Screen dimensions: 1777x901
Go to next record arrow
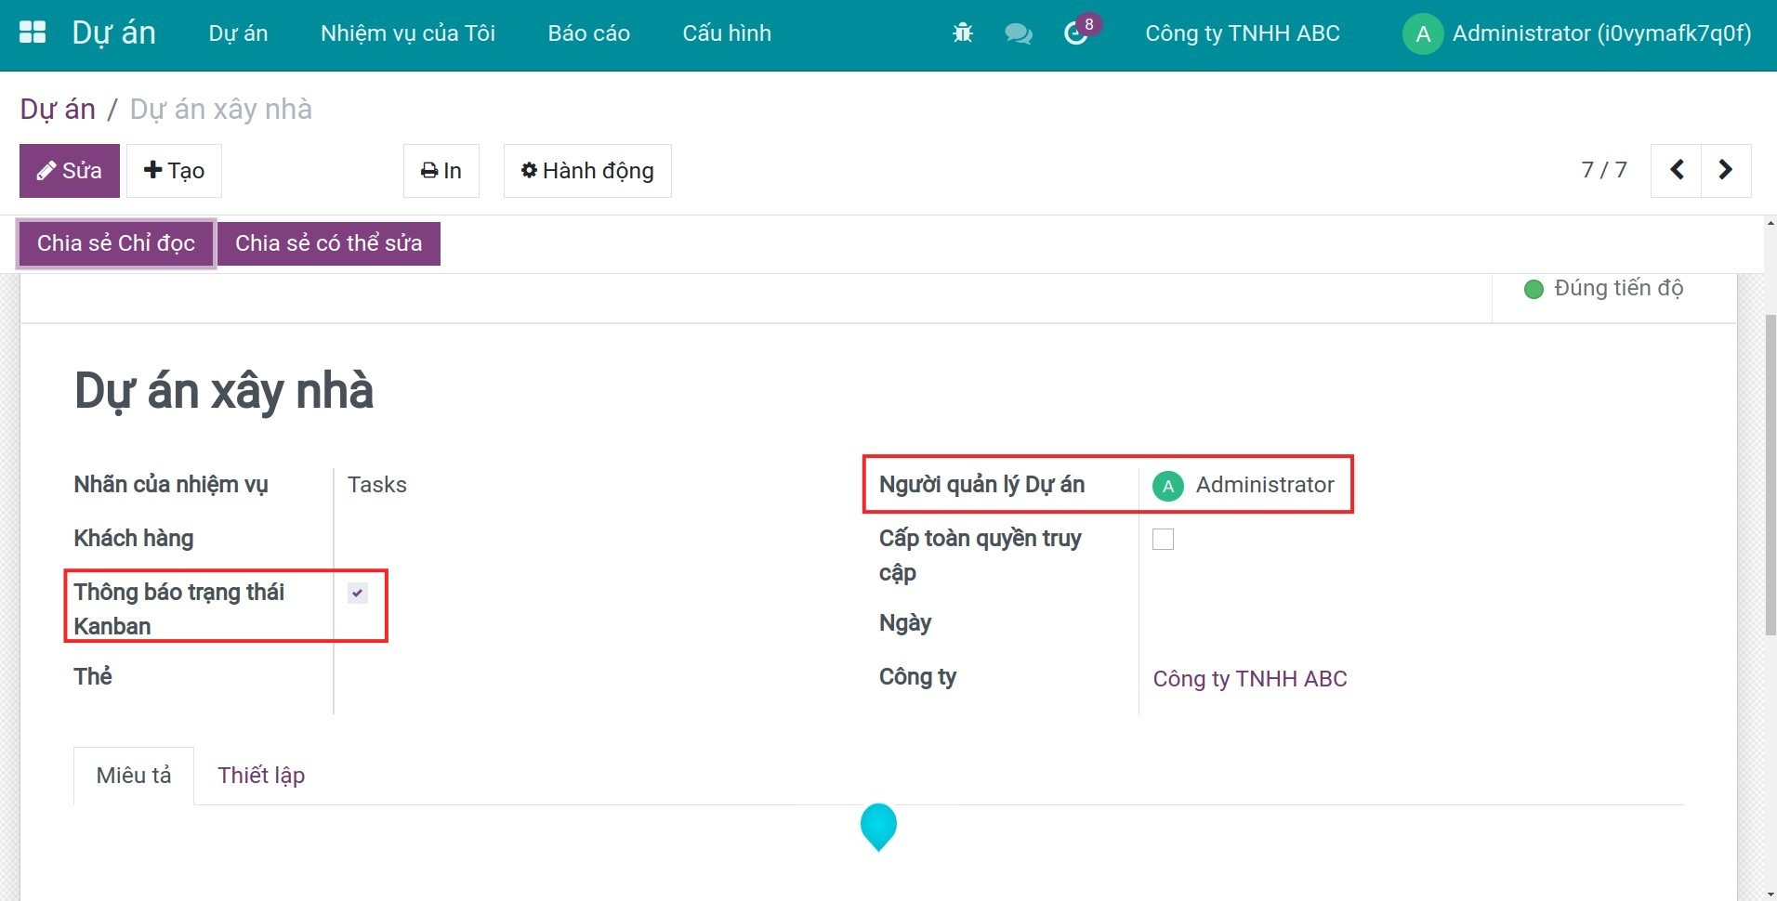(1726, 170)
